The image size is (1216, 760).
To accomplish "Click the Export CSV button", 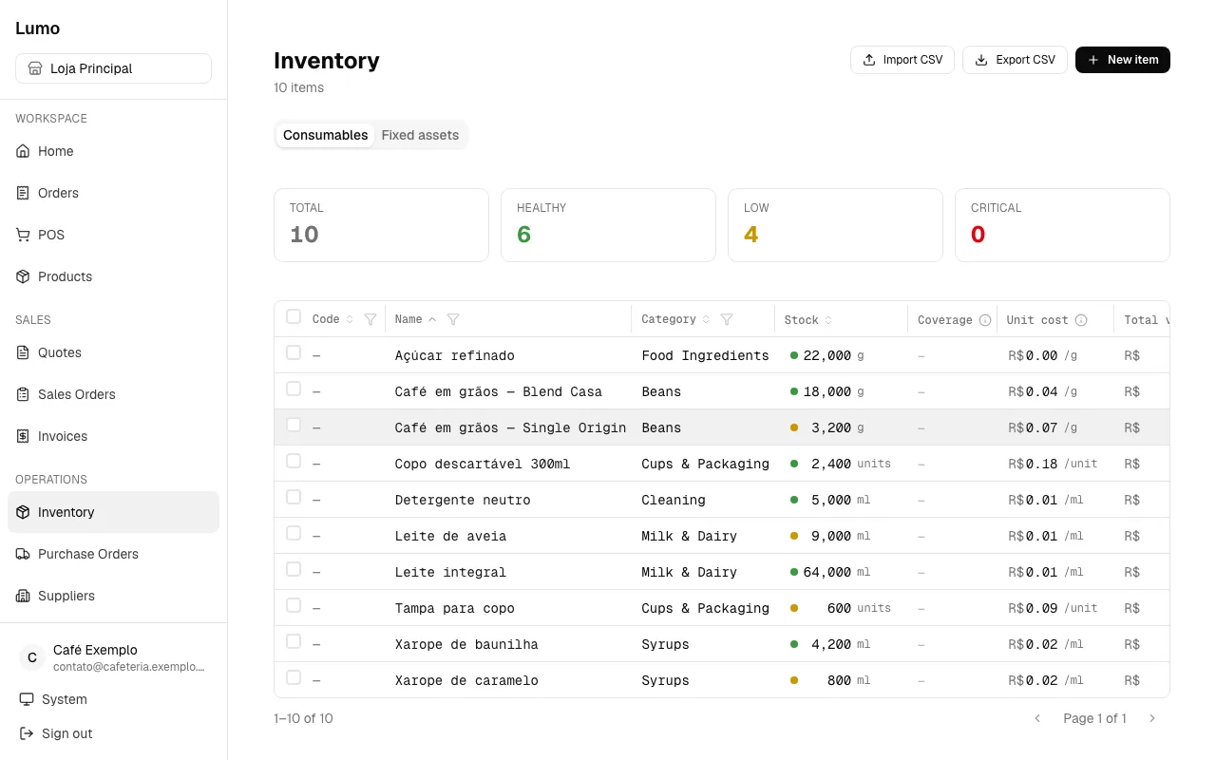I will coord(1015,60).
